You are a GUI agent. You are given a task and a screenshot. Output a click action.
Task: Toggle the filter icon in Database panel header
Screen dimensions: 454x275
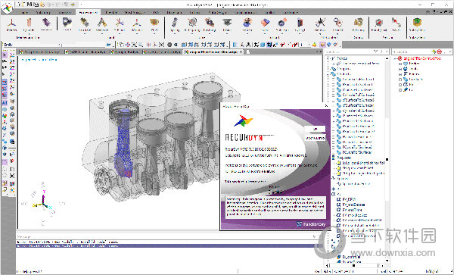(376, 52)
